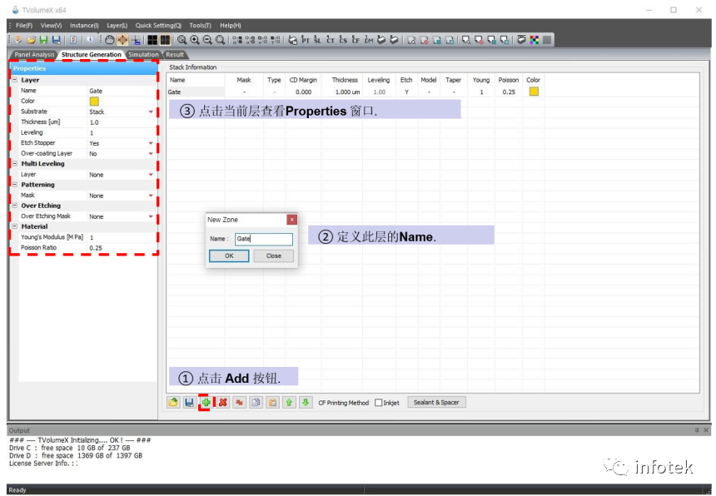Click the CT view icon in the toolbar

click(x=331, y=40)
